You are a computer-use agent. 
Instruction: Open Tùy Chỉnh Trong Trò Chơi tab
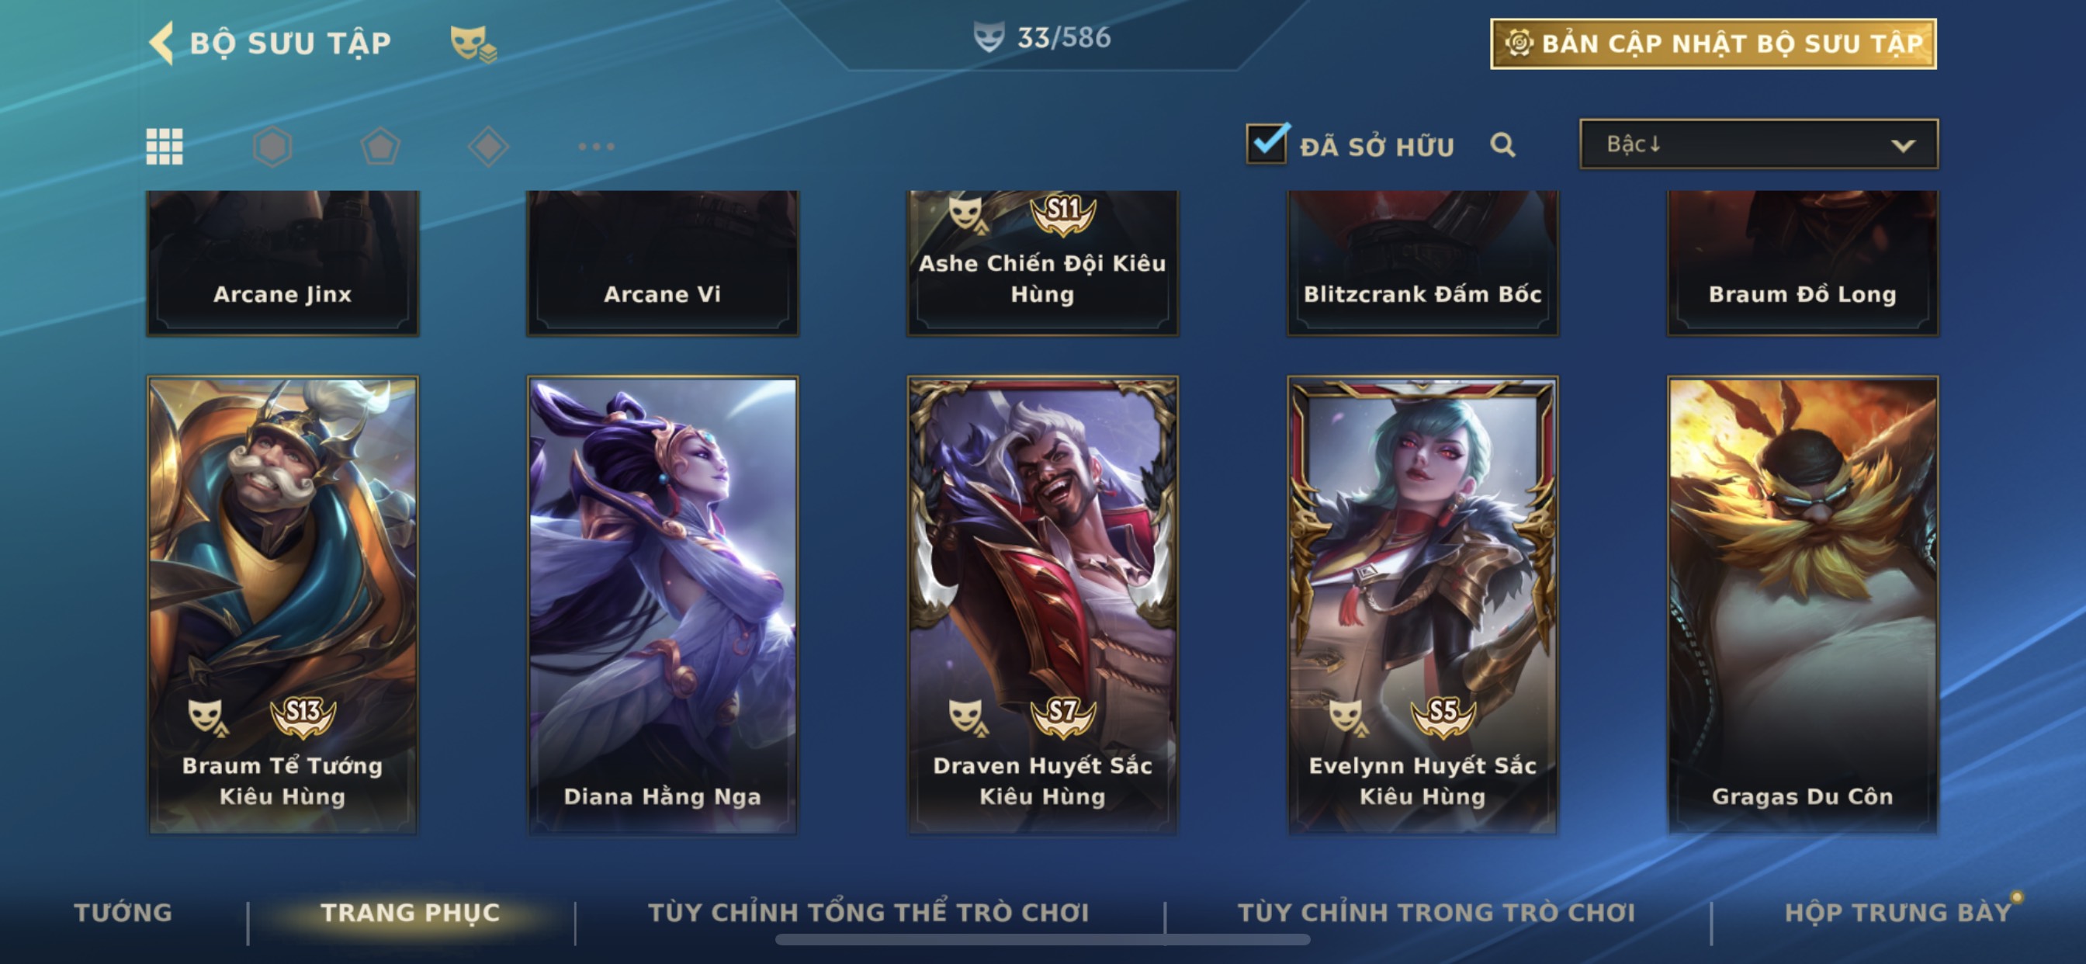point(1436,912)
